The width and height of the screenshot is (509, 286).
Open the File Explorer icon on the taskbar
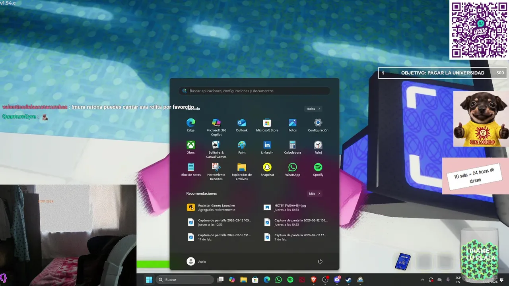[243, 280]
